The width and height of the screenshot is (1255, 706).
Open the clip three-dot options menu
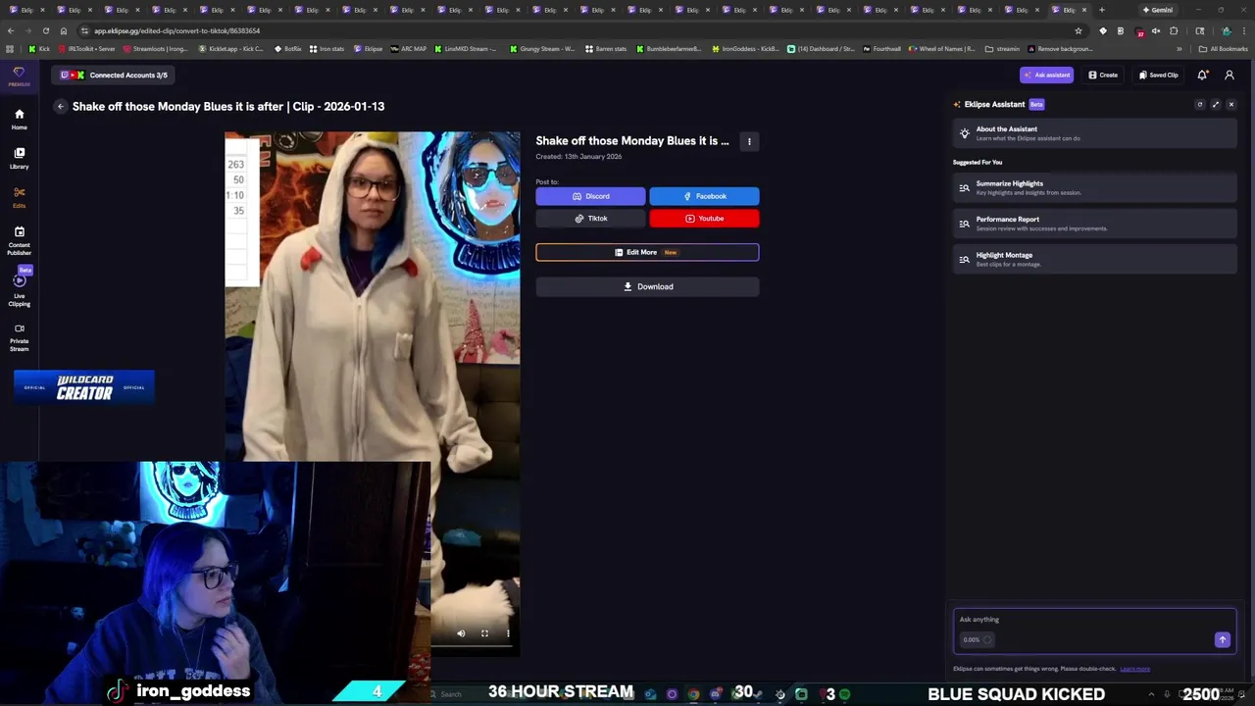pyautogui.click(x=749, y=141)
